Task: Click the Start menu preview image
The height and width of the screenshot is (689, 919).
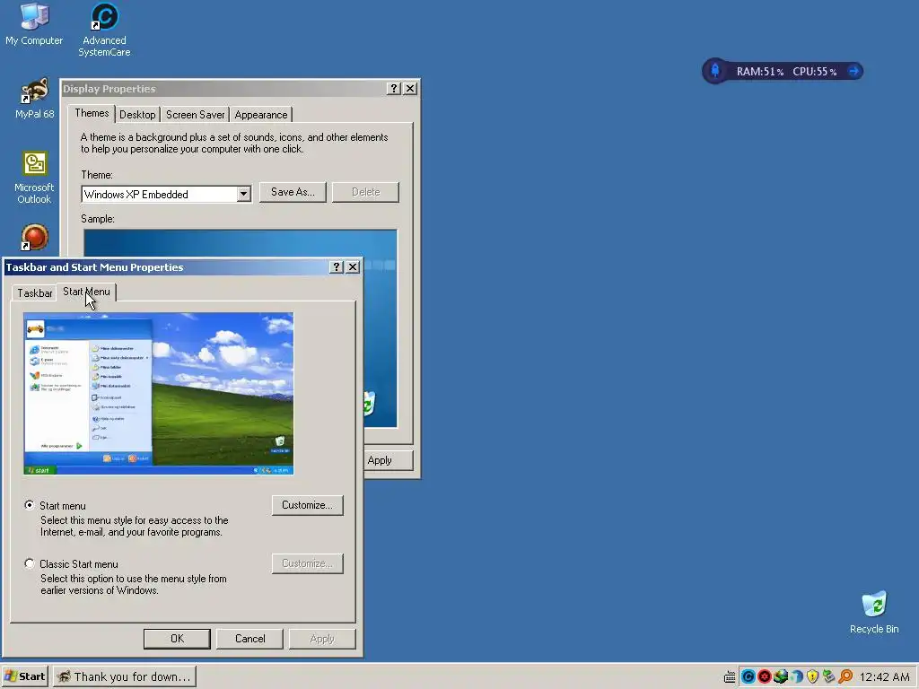Action: pyautogui.click(x=158, y=393)
